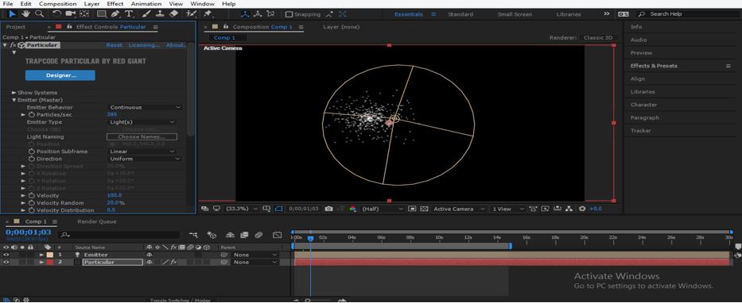
Task: Click the current time indicator marker
Action: [x=310, y=238]
